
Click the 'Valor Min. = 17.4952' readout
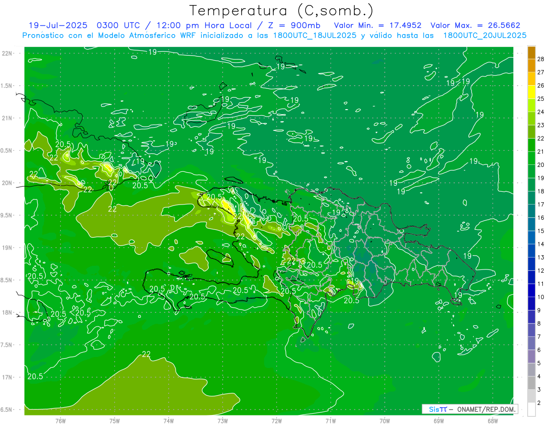pyautogui.click(x=377, y=26)
